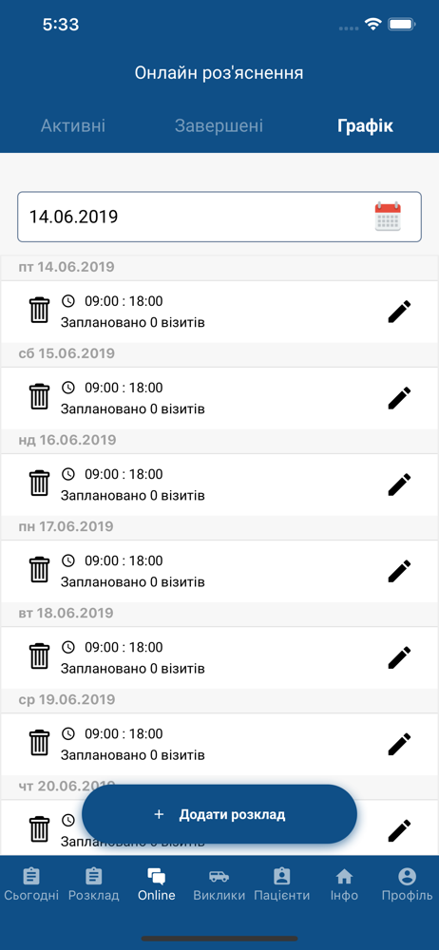Delete the schedule for ср 19.06.2019
This screenshot has width=439, height=950.
40,744
